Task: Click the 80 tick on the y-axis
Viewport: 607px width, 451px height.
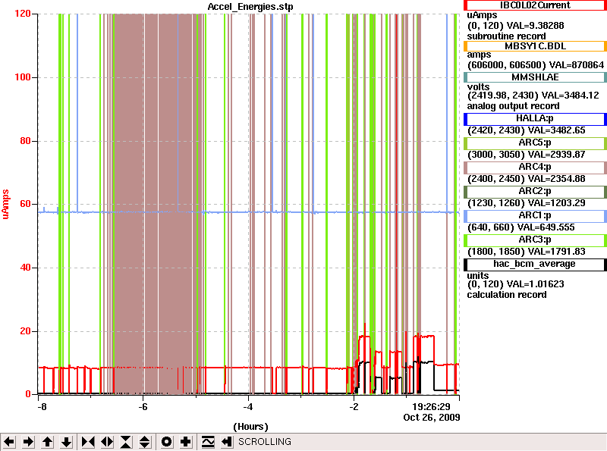Action: (x=25, y=141)
